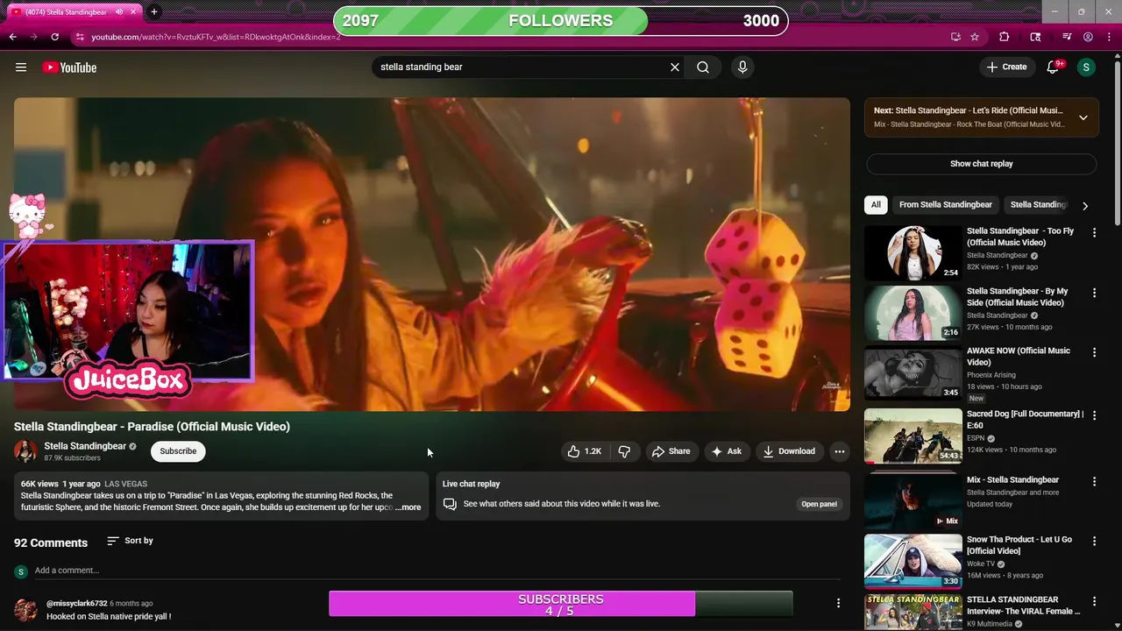Select the partially shown Stella Standing chip

1038,205
